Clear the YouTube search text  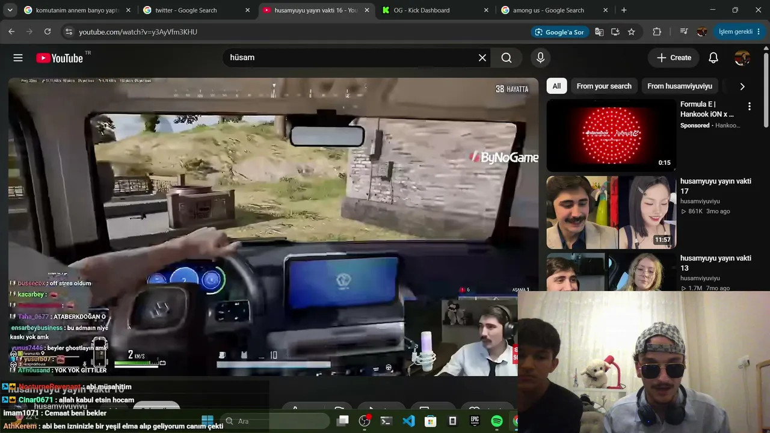click(x=482, y=58)
